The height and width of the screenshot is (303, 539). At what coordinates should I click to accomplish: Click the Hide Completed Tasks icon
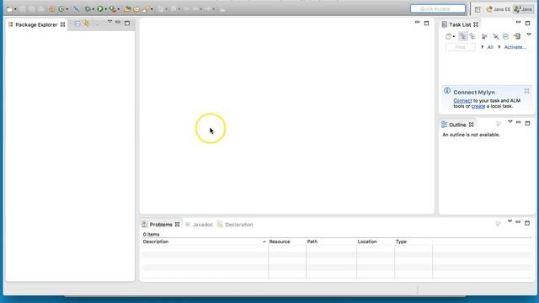pos(496,36)
